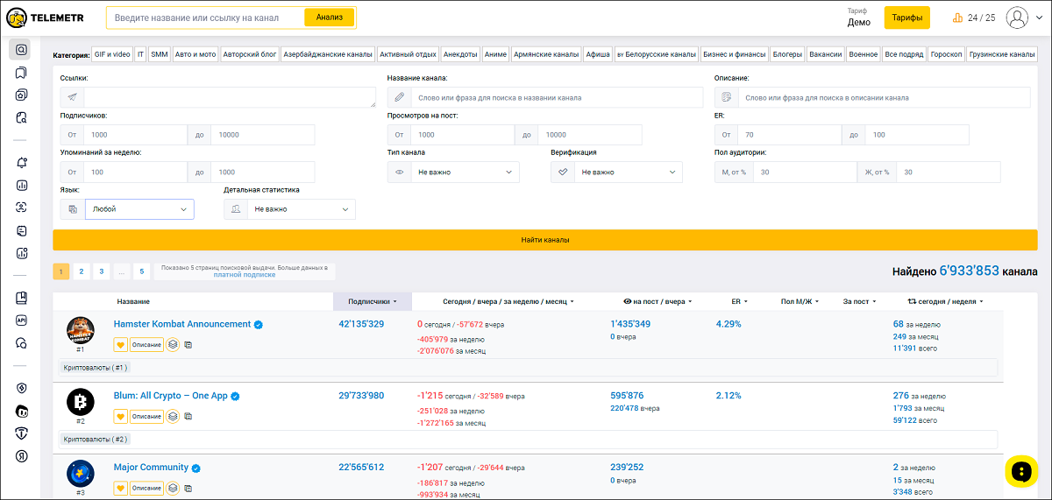
Task: Click the round black bot face sidebar icon
Action: point(21,411)
